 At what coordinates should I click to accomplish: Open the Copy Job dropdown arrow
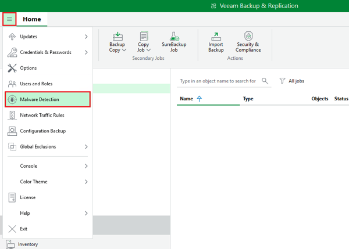148,50
